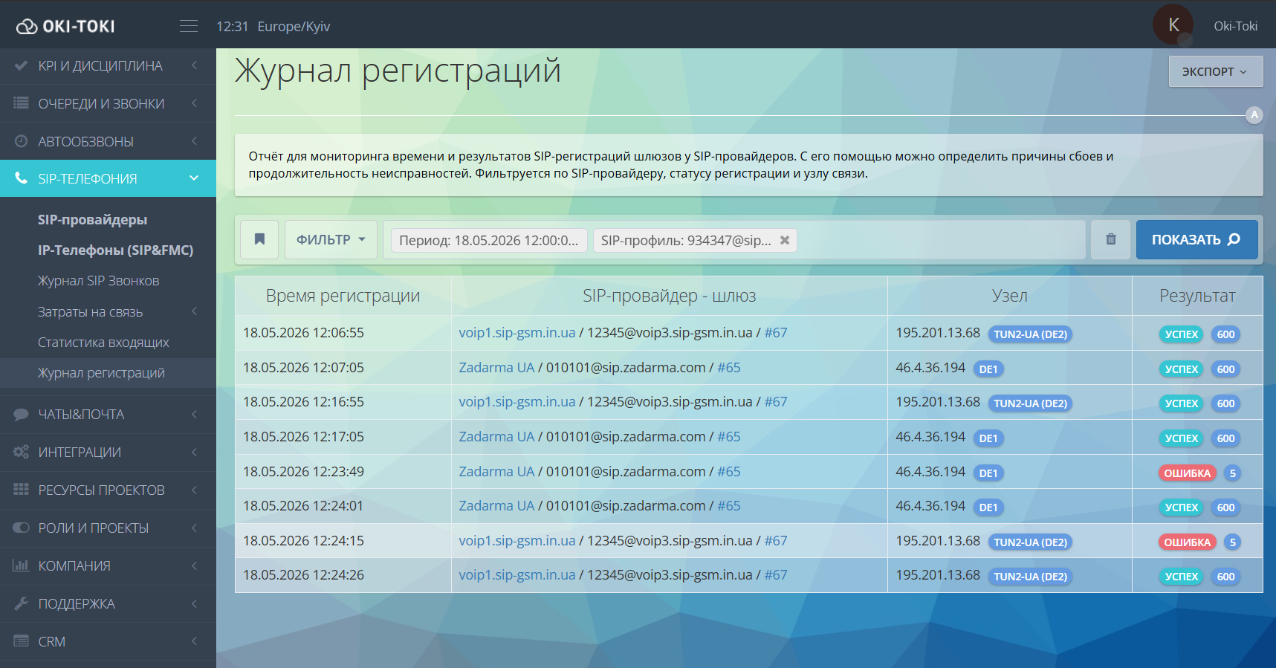Click the Узел column header
The height and width of the screenshot is (668, 1276).
pyautogui.click(x=1010, y=296)
